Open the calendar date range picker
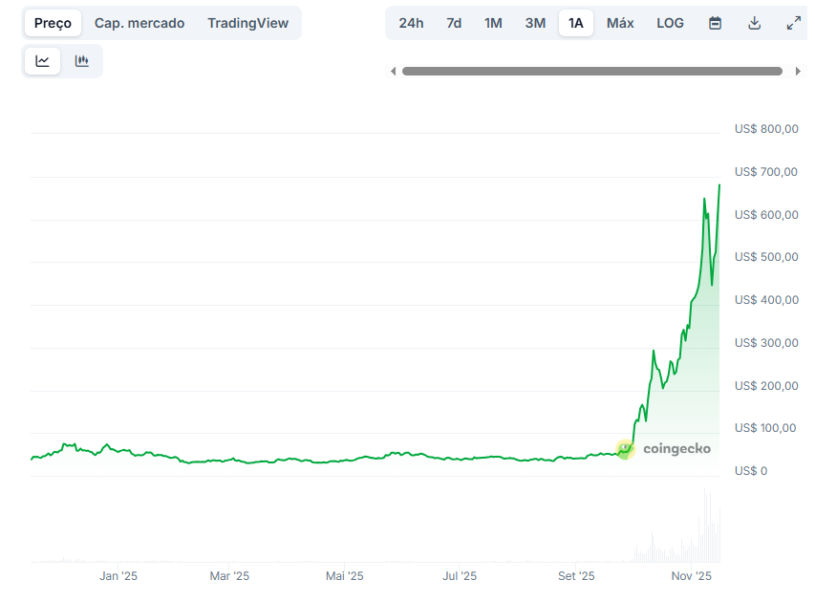815x601 pixels. click(715, 23)
